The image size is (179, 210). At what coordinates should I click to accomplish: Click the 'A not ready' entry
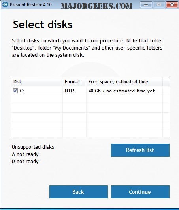tap(25, 154)
